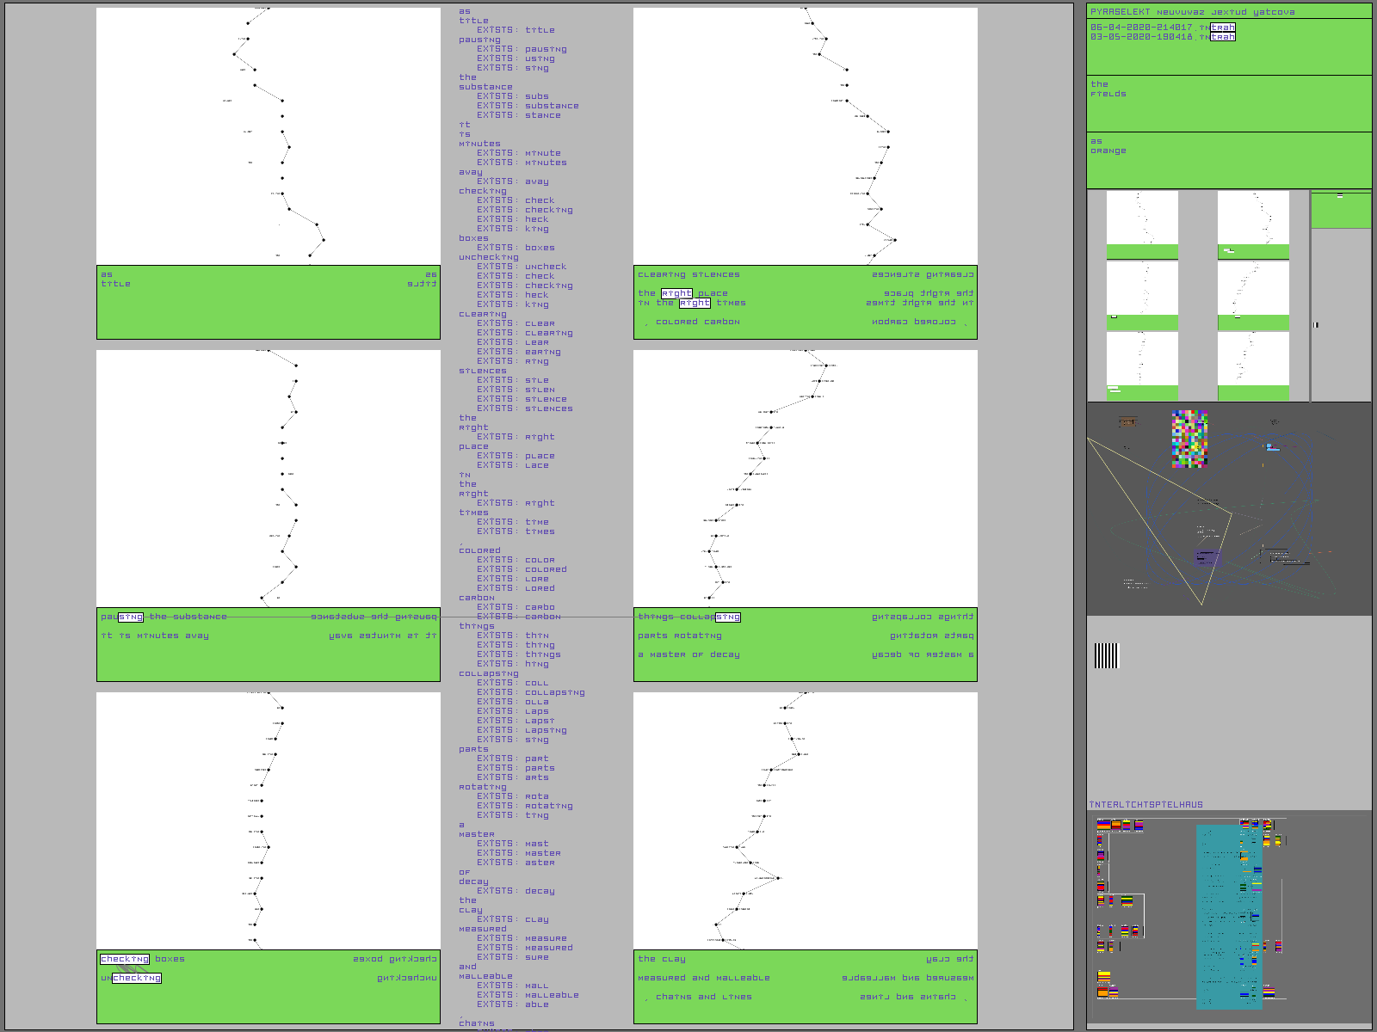The width and height of the screenshot is (1377, 1032).
Task: Click highlighted "right" in "the right place"
Action: point(676,293)
